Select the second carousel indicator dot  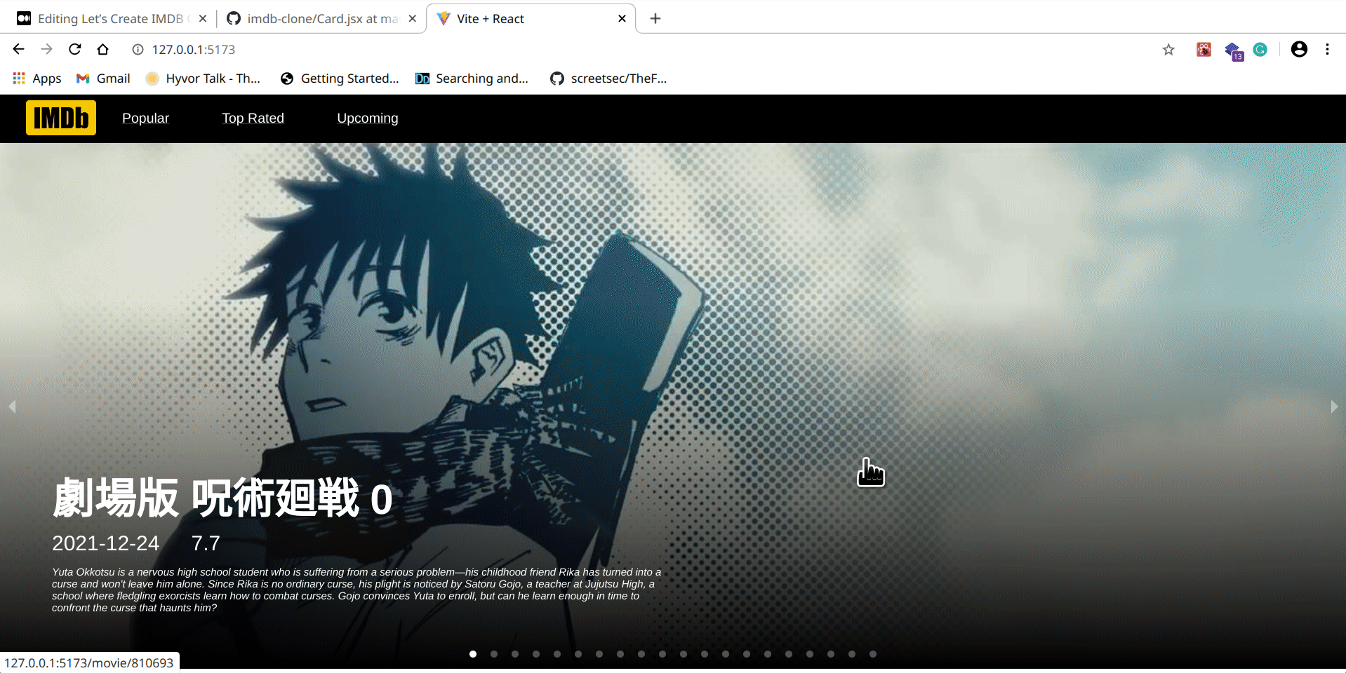tap(494, 654)
